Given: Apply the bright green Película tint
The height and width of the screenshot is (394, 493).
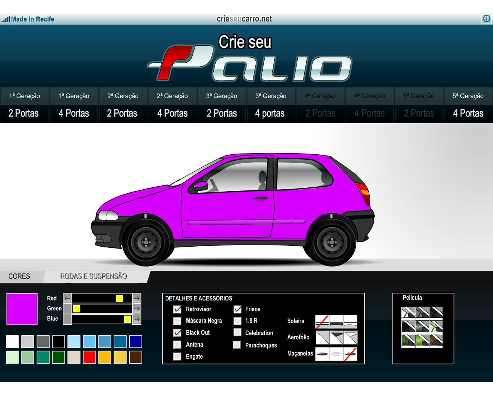Looking at the screenshot, I should tap(422, 341).
